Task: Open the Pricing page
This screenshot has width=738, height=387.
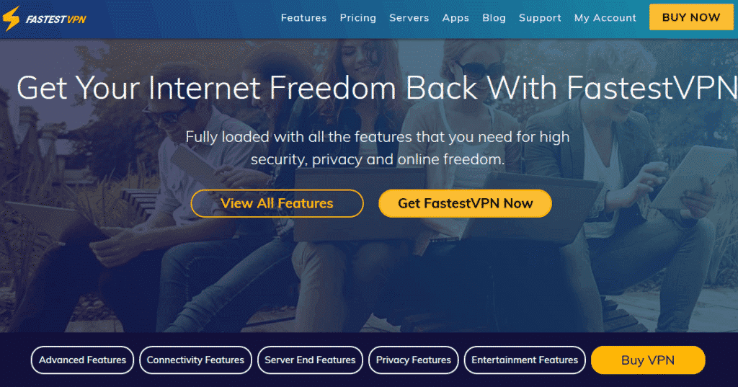Action: (x=357, y=18)
